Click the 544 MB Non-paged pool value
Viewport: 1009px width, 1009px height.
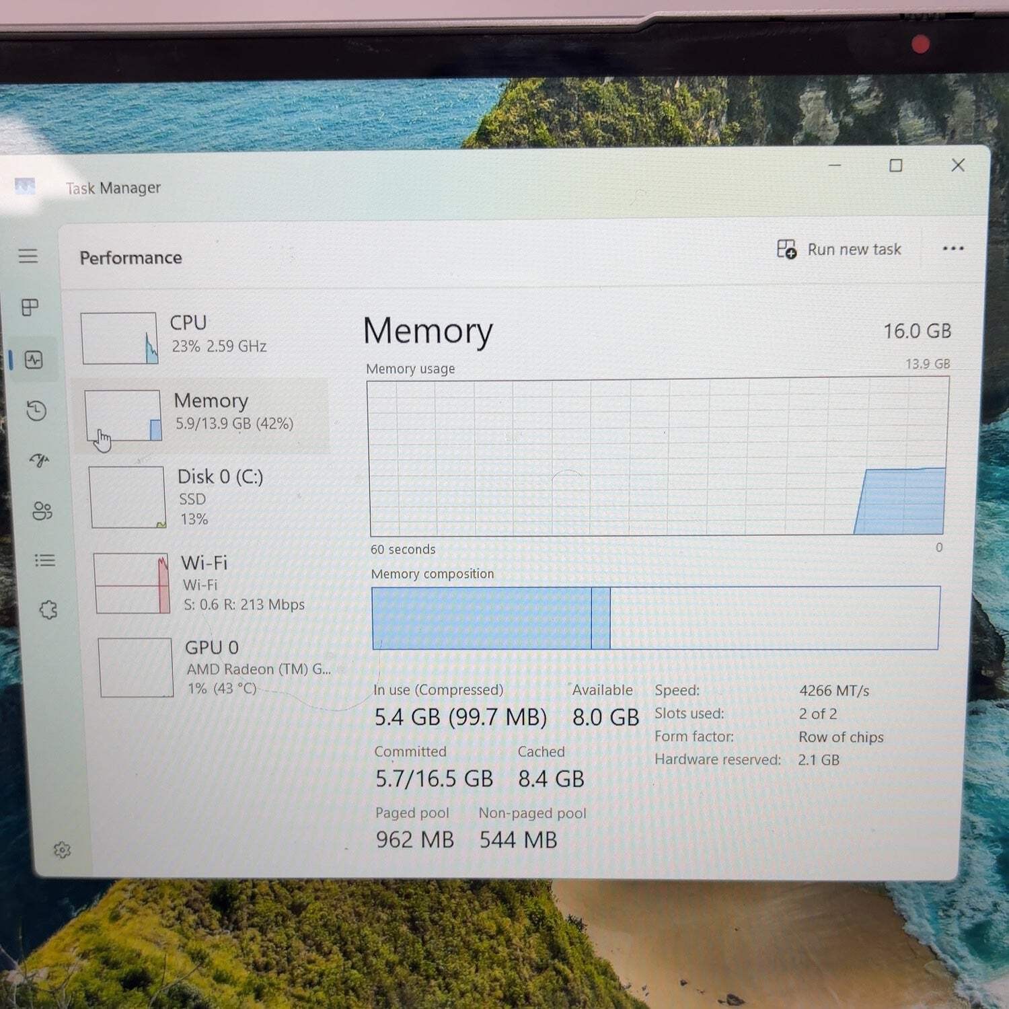click(518, 839)
